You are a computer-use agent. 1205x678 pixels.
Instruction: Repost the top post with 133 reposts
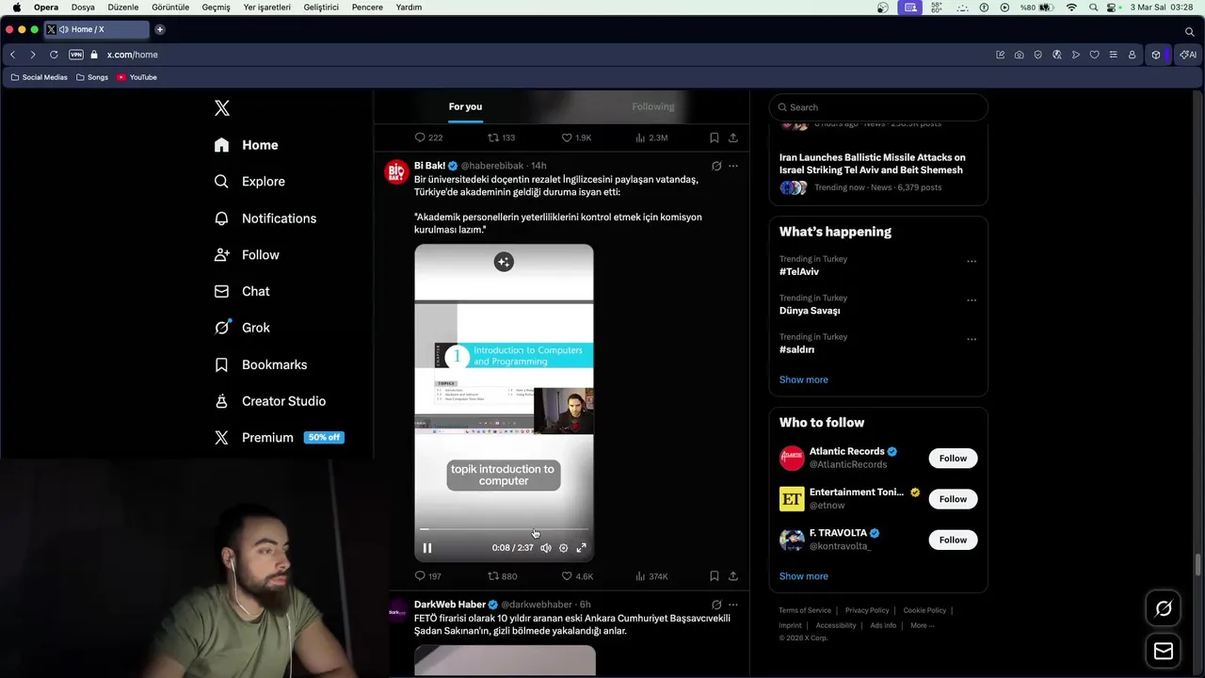(501, 137)
